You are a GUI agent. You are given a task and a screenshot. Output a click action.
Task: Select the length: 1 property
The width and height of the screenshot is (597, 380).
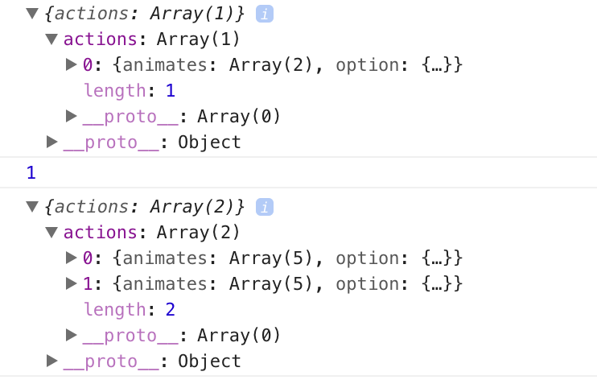pyautogui.click(x=130, y=91)
